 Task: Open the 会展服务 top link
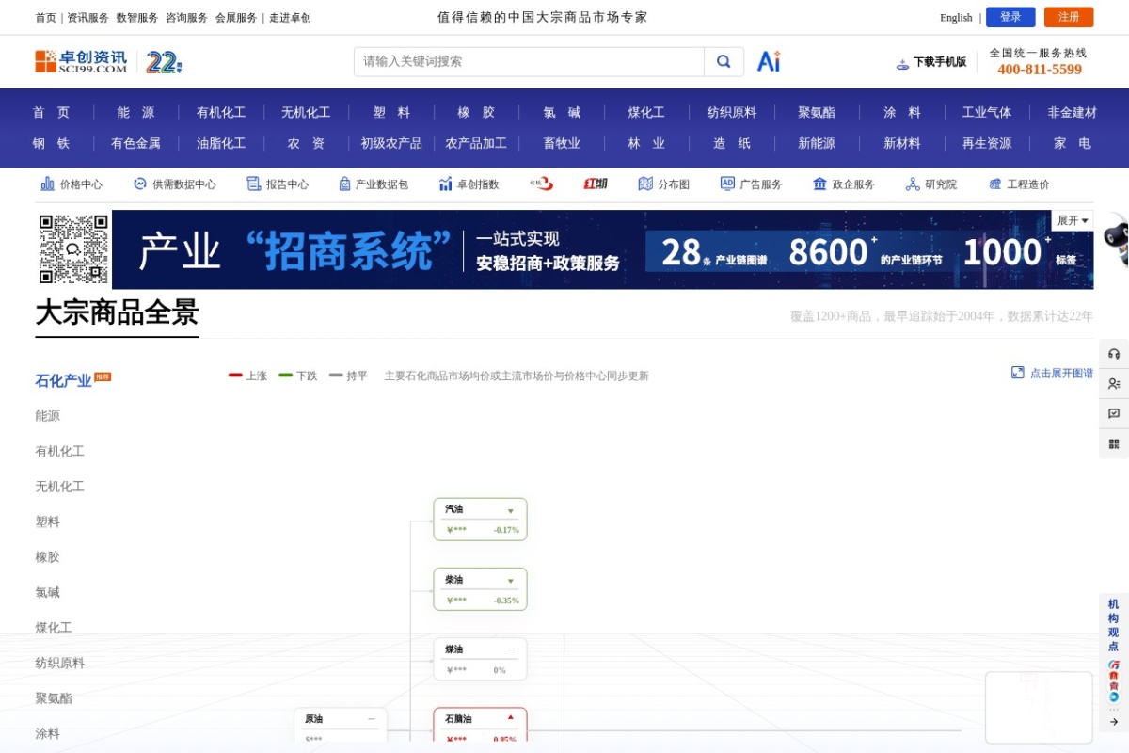pos(236,18)
